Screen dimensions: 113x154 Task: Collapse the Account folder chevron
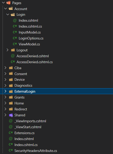point(5,9)
